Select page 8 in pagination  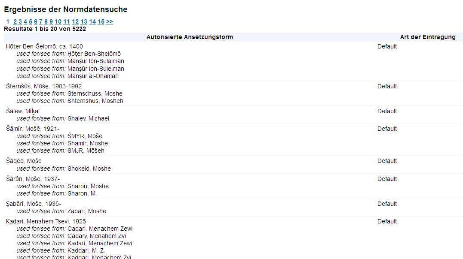click(46, 22)
